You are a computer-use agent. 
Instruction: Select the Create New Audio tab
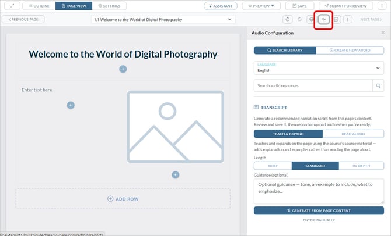350,50
